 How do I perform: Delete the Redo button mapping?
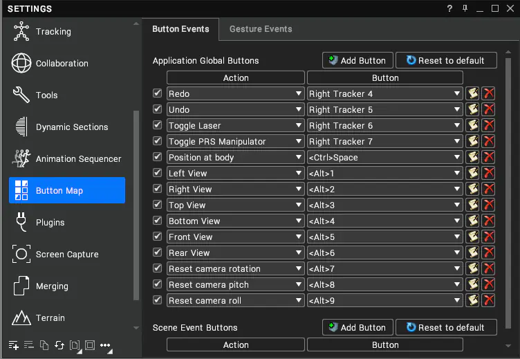click(x=488, y=93)
